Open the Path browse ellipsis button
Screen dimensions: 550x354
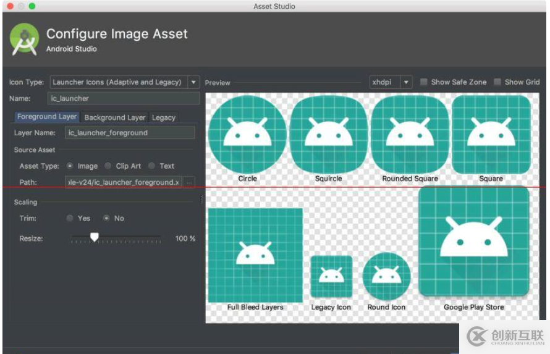click(x=189, y=182)
